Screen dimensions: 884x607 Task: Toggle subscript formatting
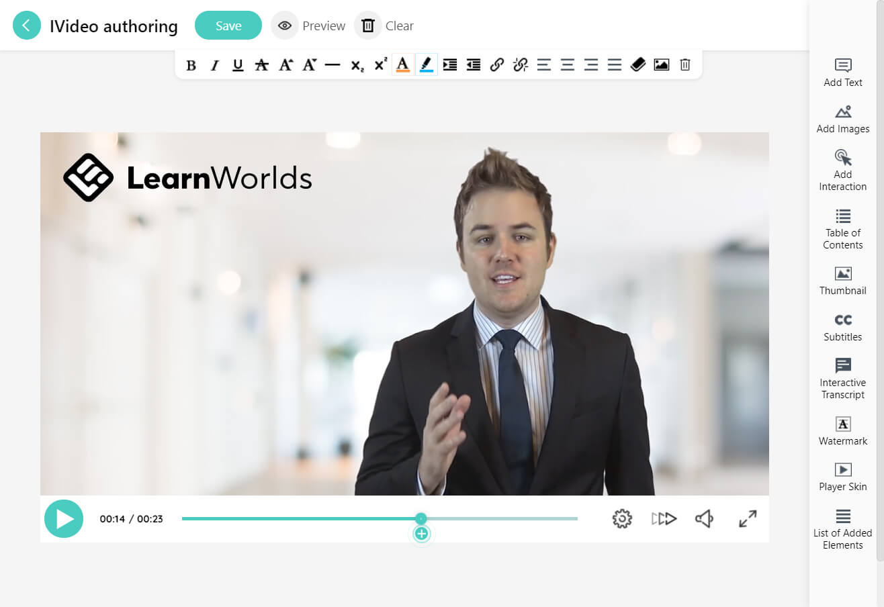(x=357, y=64)
